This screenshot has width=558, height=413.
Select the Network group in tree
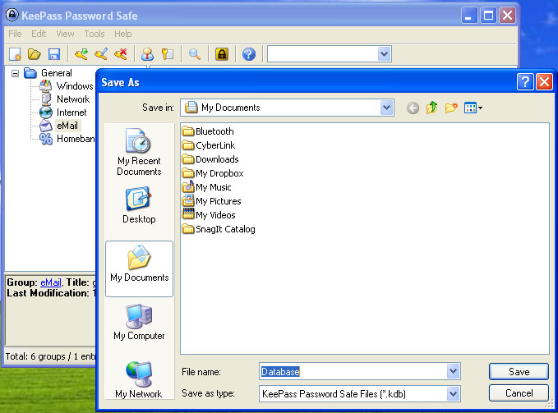pyautogui.click(x=73, y=99)
